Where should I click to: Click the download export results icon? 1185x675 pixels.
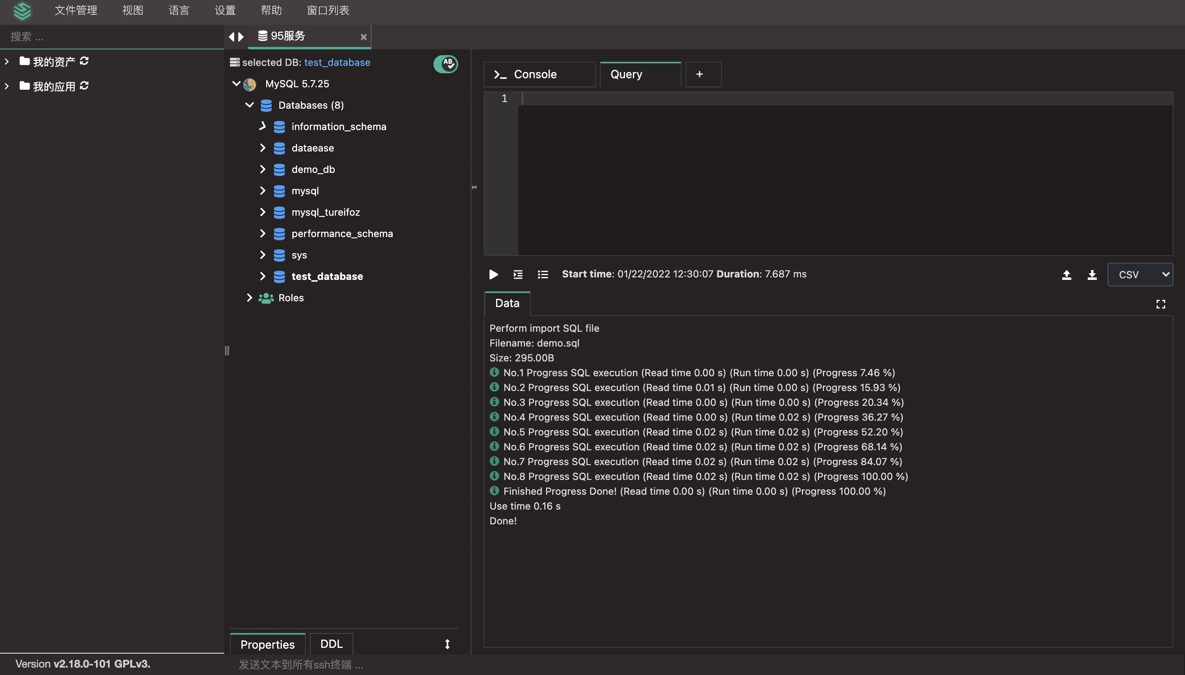(x=1092, y=275)
